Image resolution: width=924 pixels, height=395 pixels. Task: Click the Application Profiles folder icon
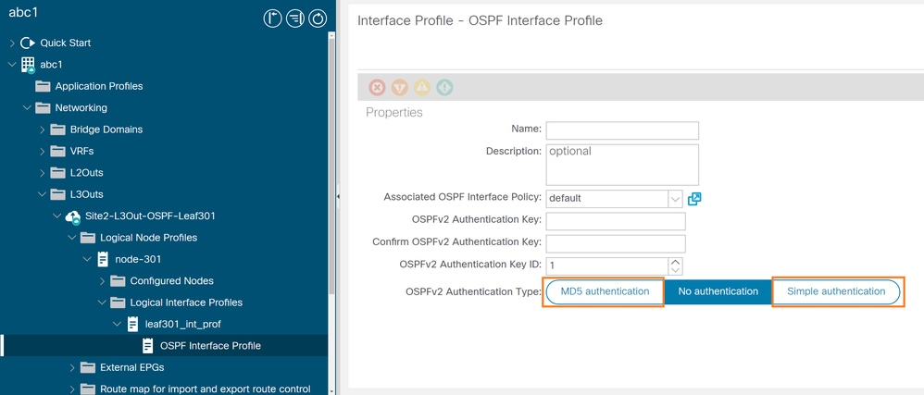(x=43, y=87)
